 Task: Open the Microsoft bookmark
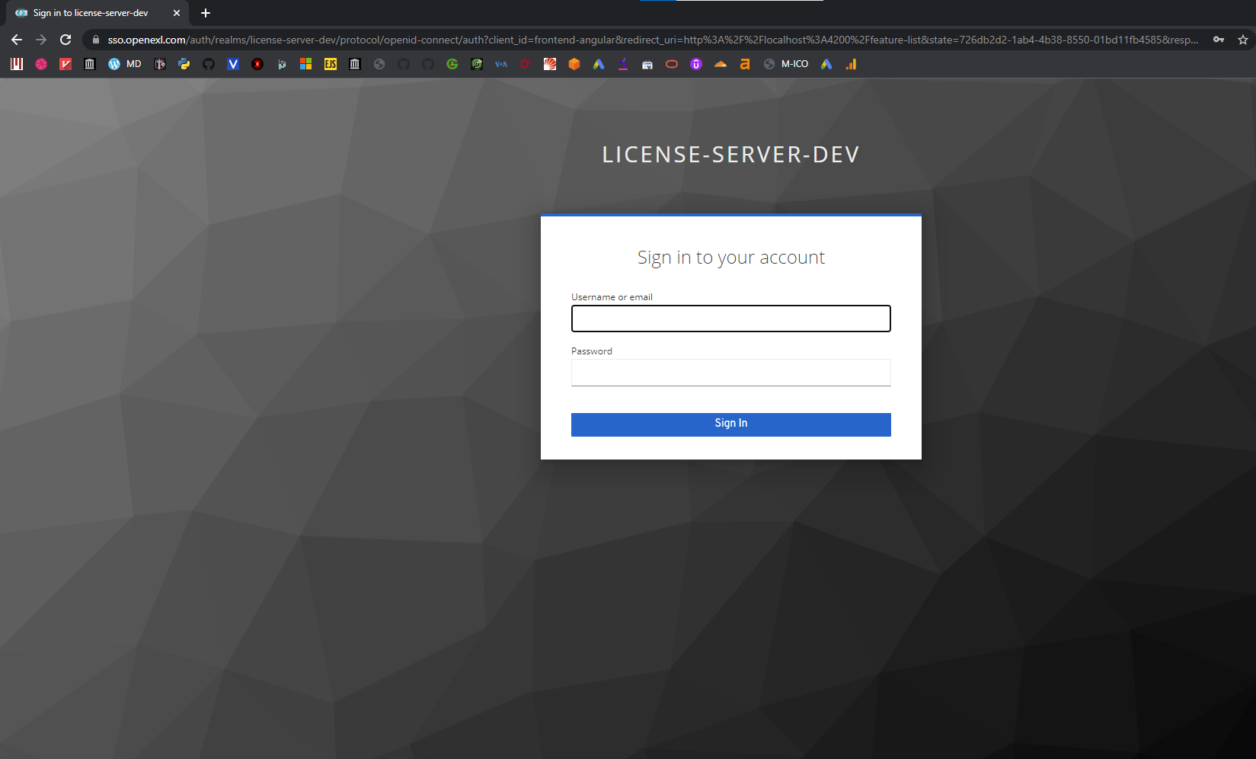click(305, 64)
